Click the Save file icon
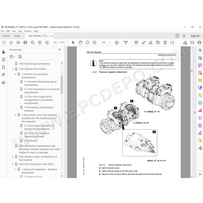The height and width of the screenshot is (203, 203). pos(4,43)
